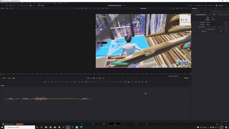Add keyframe for Scale parameter

tap(226, 31)
